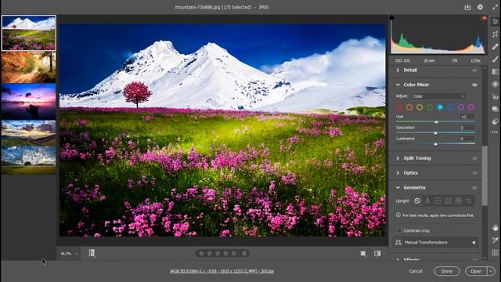Select the Hand tool
This screenshot has height=282, width=501.
click(x=495, y=228)
